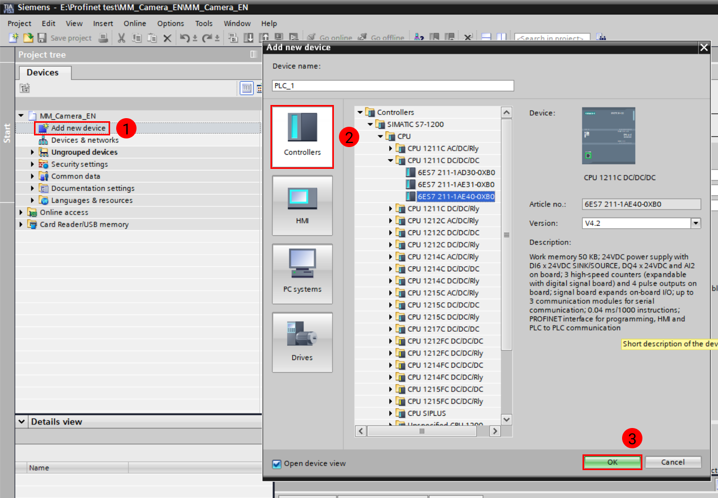Click the Compile toolbar icon
Image resolution: width=718 pixels, height=498 pixels.
pyautogui.click(x=233, y=38)
